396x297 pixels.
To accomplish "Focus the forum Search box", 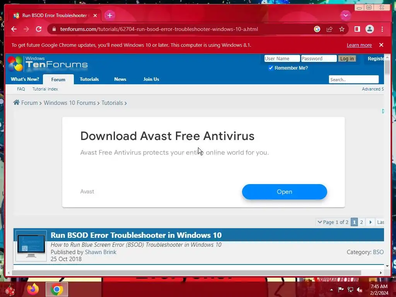I will tap(353, 80).
